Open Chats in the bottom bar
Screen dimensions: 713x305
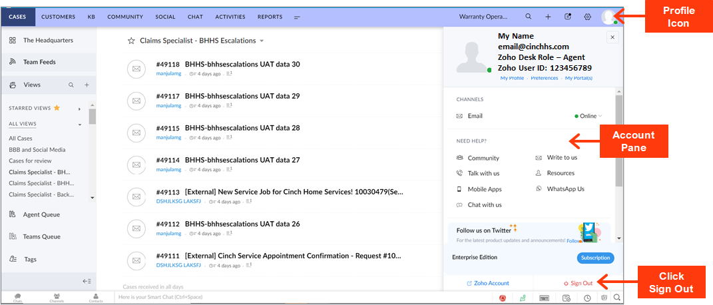18,297
